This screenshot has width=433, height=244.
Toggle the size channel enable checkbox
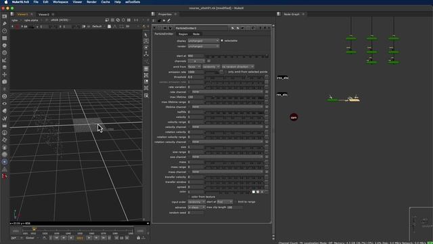(189, 157)
